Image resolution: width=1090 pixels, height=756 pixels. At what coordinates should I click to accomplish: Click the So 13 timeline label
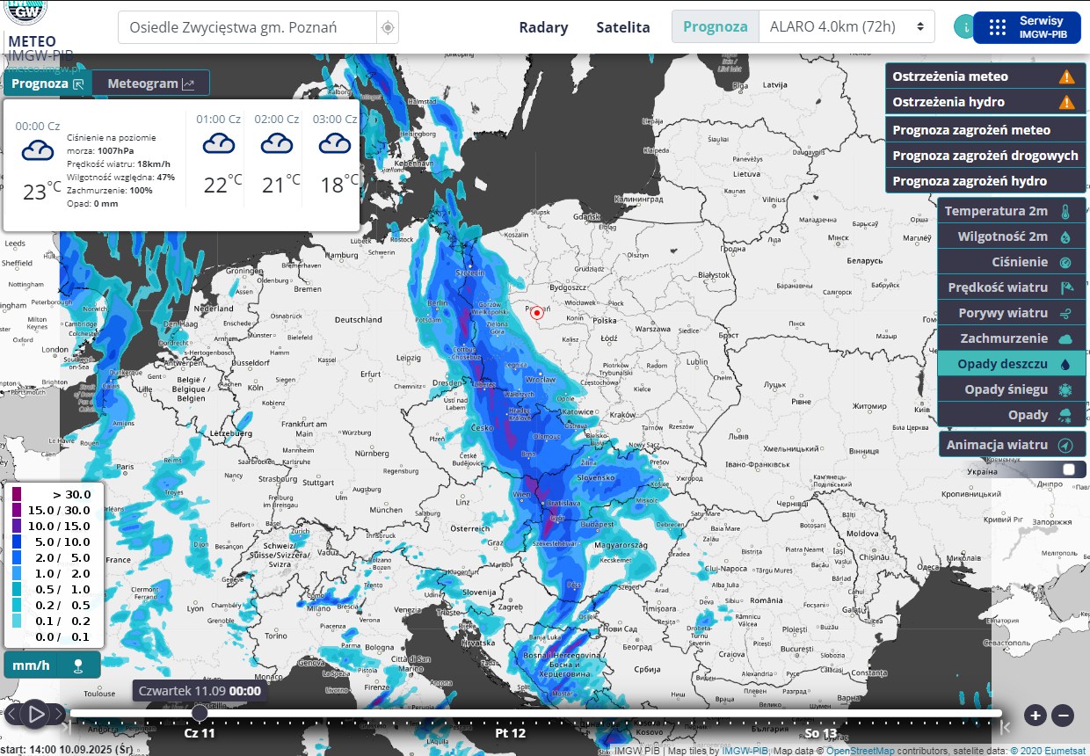[x=821, y=733]
